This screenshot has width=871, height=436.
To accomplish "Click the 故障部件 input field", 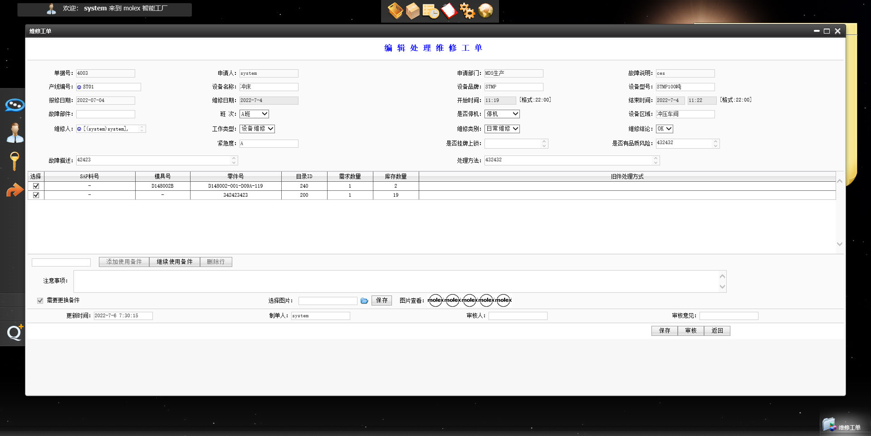I will tap(106, 114).
